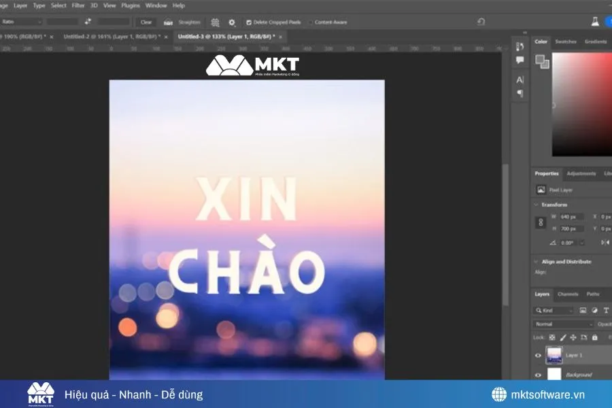612x408 pixels.
Task: Click the lock transparent pixels icon
Action: (552, 337)
